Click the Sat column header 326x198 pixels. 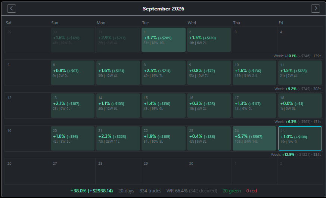9,23
